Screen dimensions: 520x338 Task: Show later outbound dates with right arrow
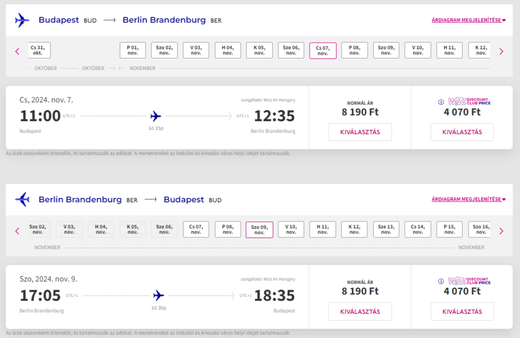point(501,51)
